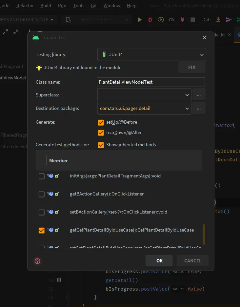The height and width of the screenshot is (307, 240).
Task: Click the help question mark icon
Action: pos(37,261)
